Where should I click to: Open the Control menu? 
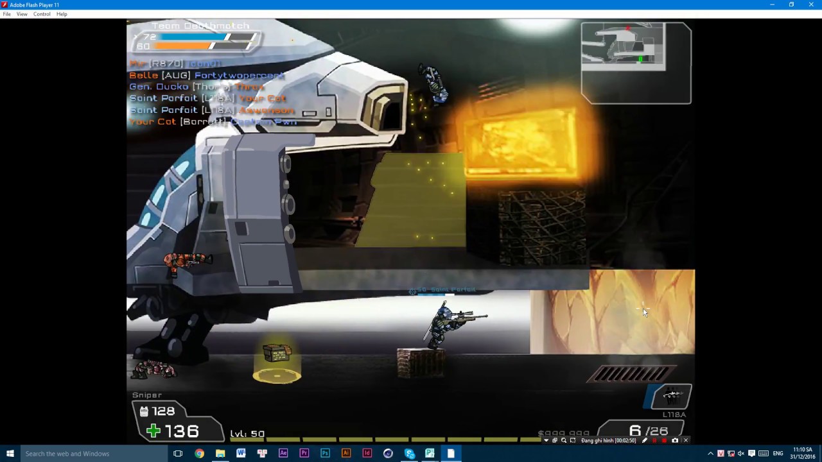42,14
